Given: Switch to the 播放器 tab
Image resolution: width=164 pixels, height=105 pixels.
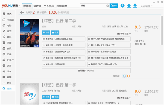Looking at the screenshot, I should tap(37, 6).
